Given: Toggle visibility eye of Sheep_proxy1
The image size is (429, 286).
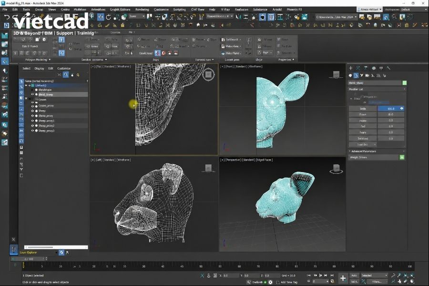Looking at the screenshot, I should (32, 121).
